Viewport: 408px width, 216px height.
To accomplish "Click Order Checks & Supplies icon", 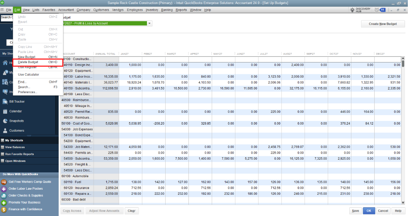I will coord(4,196).
